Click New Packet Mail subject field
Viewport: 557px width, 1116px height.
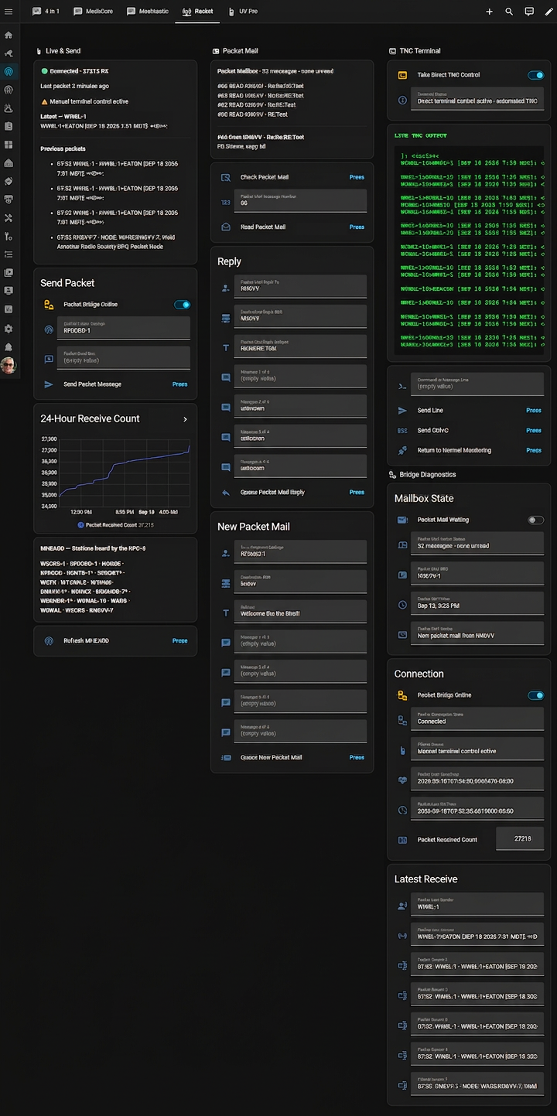(x=300, y=611)
